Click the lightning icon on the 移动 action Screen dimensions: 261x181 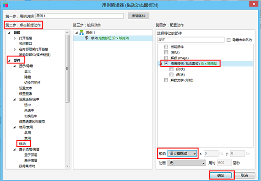click(87, 38)
